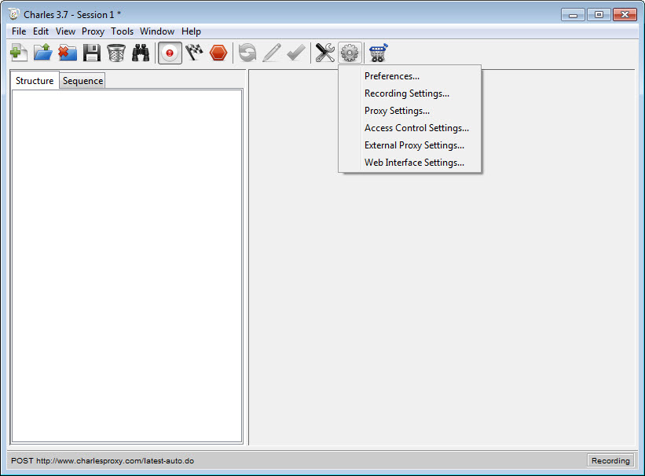Screen dimensions: 645x476
Task: Click the POST latest-auto.do status text
Action: (x=102, y=461)
